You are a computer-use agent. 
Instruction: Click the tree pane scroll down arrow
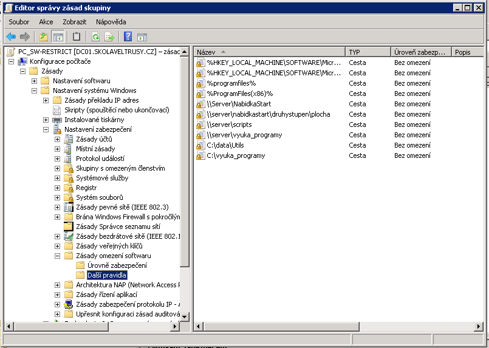185,316
